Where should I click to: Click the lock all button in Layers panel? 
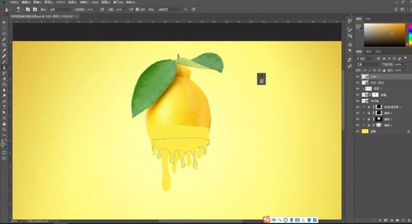click(384, 70)
